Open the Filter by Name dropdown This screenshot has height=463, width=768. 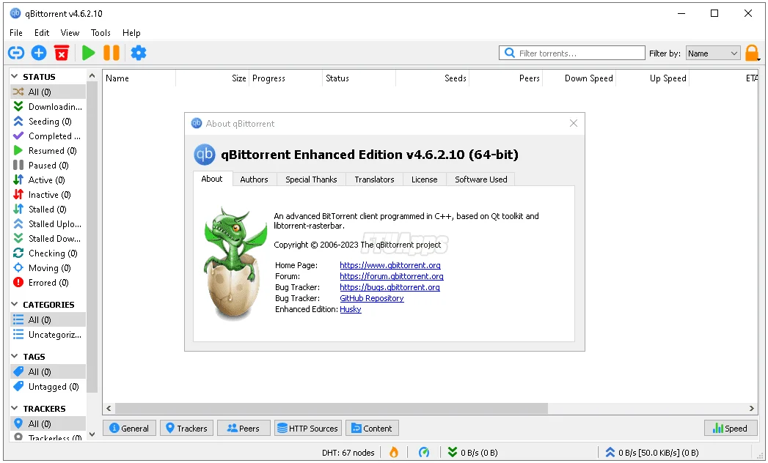713,53
